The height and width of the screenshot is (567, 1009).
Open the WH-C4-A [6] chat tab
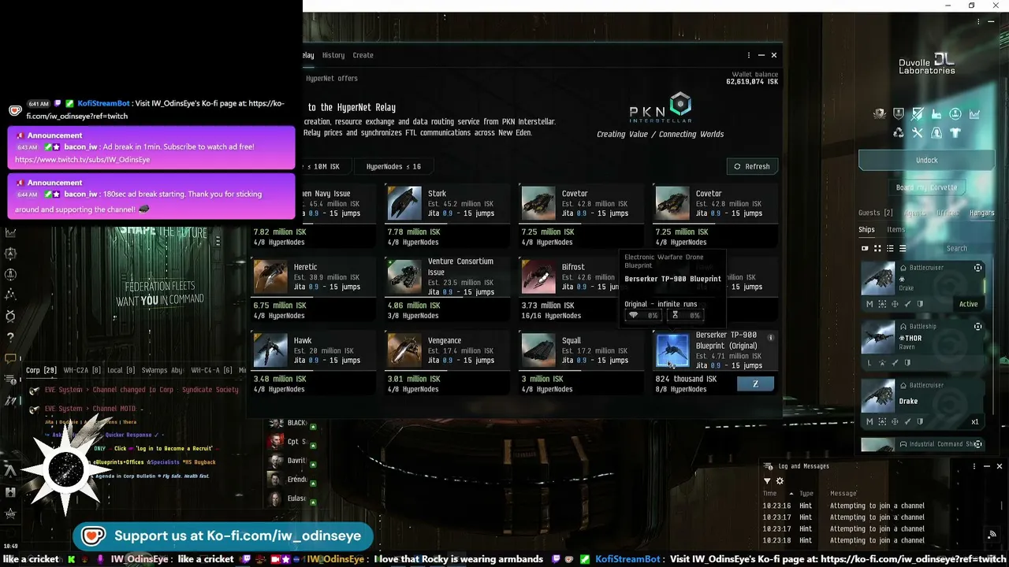tap(211, 370)
